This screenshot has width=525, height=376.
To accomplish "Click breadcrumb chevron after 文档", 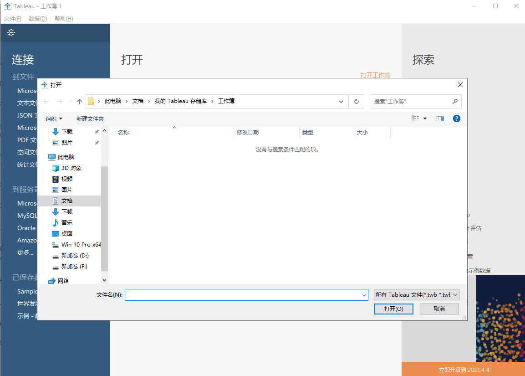I will point(149,101).
